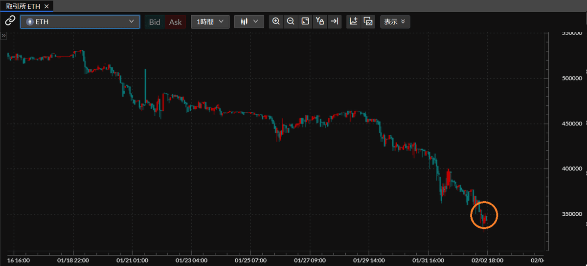
Task: Click the 01/23 04:00 time axis label
Action: click(x=191, y=260)
